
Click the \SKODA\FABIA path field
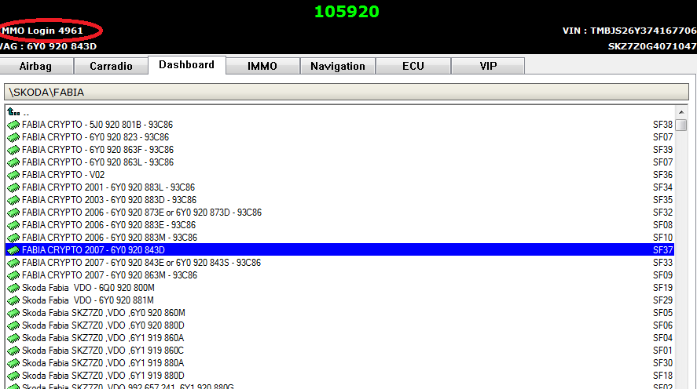[347, 92]
